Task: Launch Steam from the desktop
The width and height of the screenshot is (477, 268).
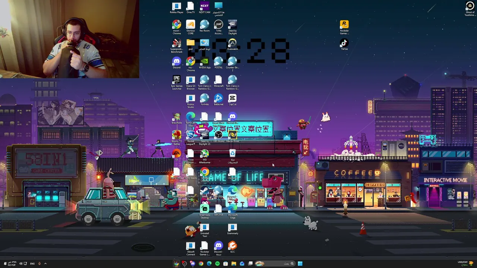Action: [205, 192]
